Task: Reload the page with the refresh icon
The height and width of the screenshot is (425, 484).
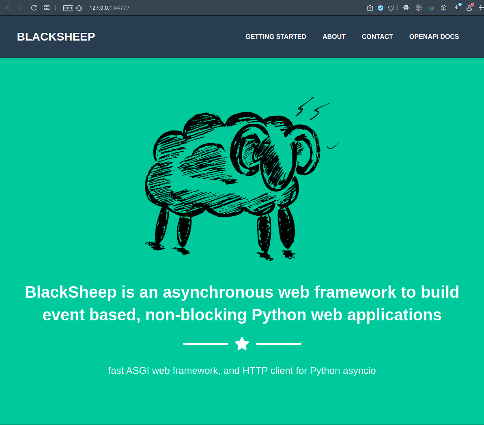Action: [34, 8]
